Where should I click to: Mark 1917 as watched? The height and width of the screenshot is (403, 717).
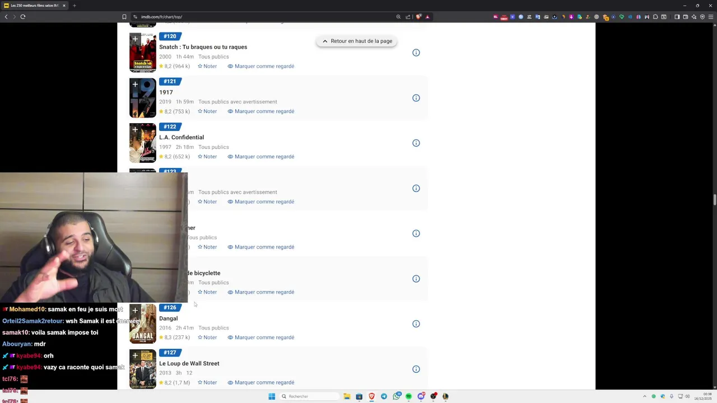[260, 111]
